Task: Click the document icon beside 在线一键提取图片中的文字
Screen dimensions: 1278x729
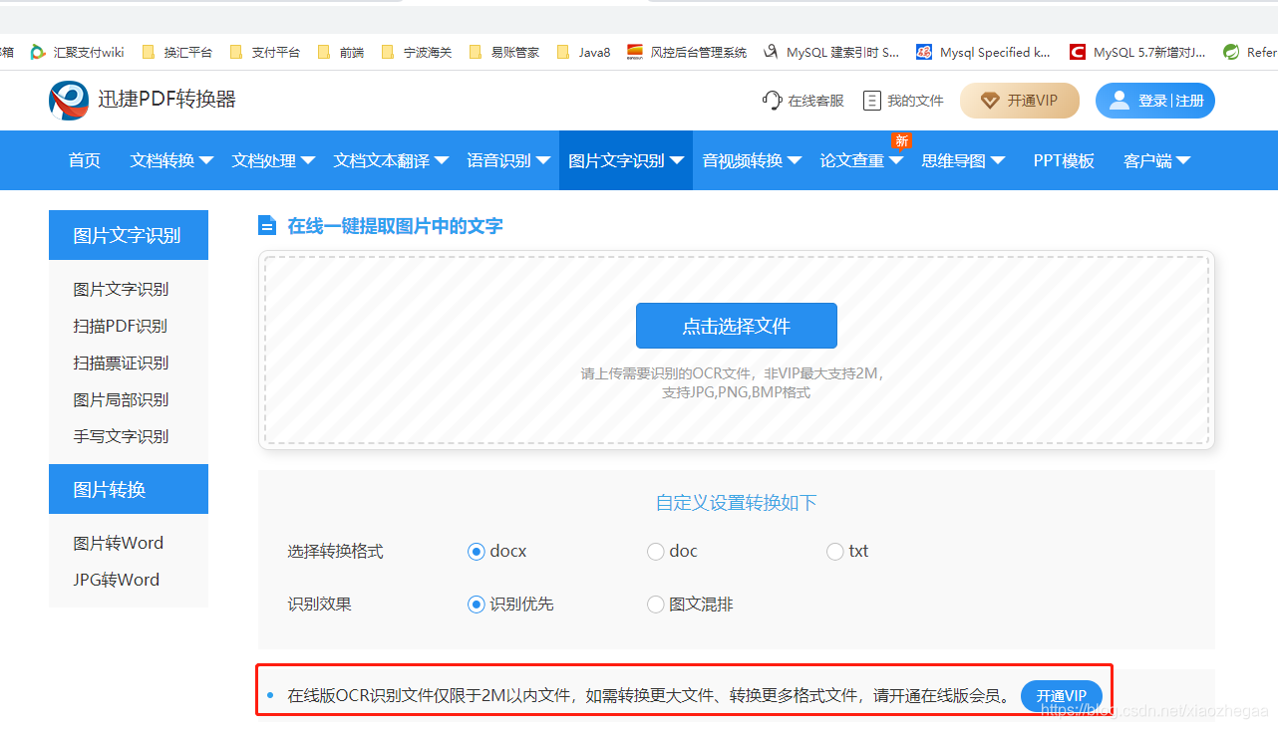Action: pyautogui.click(x=267, y=226)
